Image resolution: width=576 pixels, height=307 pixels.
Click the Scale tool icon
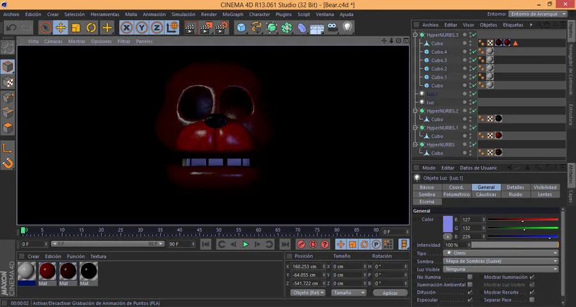click(x=76, y=28)
